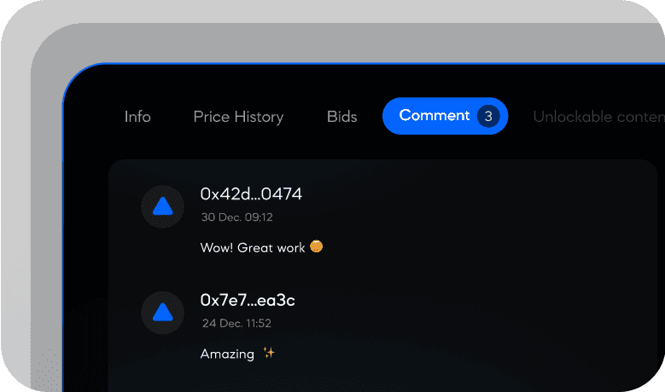The width and height of the screenshot is (665, 392).
Task: Open profile link 0x42d...0474
Action: 251,194
